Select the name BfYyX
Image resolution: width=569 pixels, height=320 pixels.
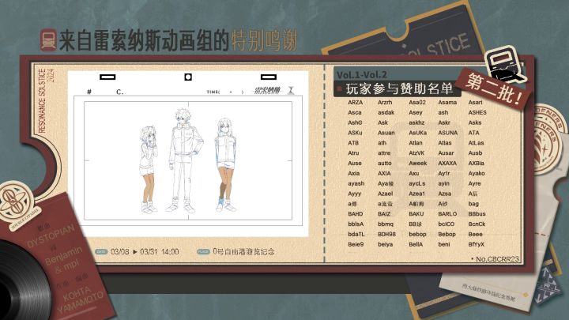point(476,244)
